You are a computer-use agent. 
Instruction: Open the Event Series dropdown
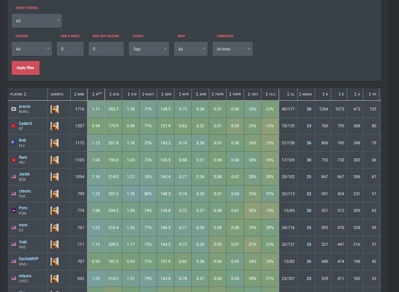coord(36,21)
